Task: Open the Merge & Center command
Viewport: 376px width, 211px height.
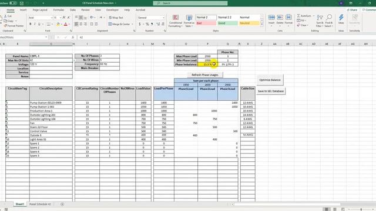Action: (x=119, y=24)
